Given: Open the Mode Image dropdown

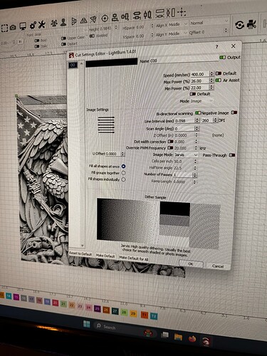Looking at the screenshot, I should tap(201, 101).
